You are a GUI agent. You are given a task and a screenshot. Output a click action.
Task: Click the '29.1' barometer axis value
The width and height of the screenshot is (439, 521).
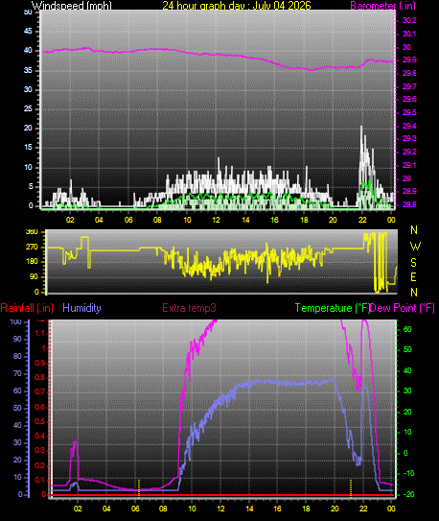tap(409, 165)
